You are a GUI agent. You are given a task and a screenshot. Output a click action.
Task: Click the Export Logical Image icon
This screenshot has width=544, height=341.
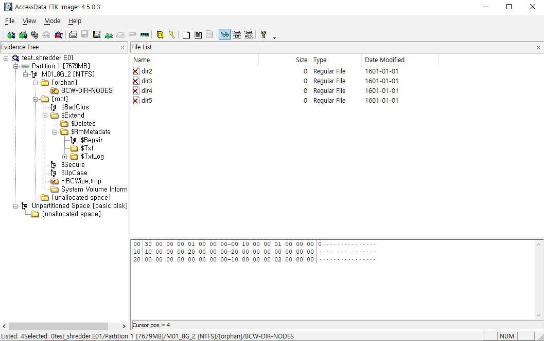click(x=97, y=34)
